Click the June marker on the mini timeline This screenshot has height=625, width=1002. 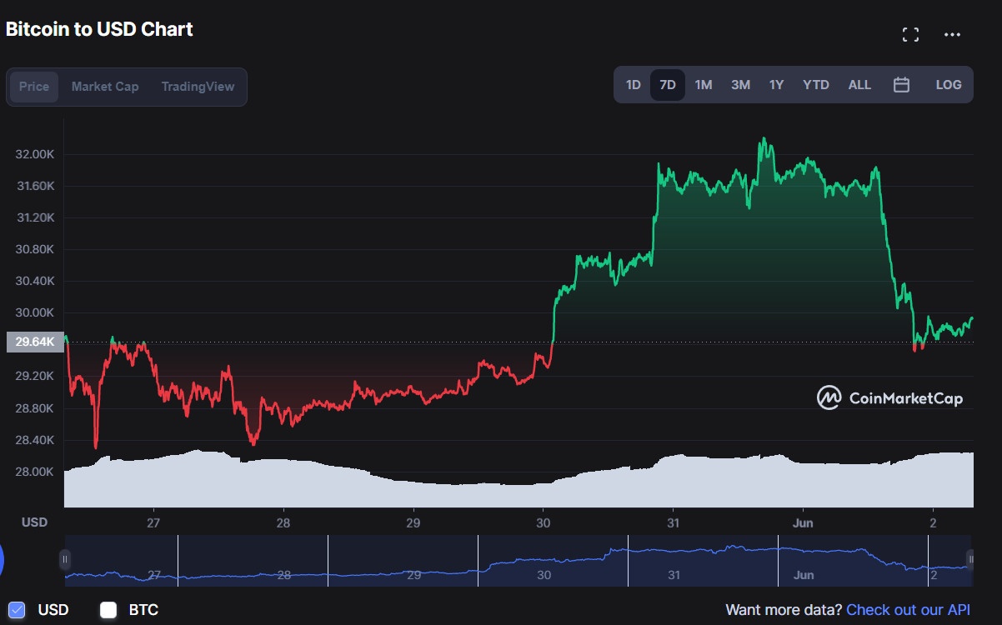(803, 574)
